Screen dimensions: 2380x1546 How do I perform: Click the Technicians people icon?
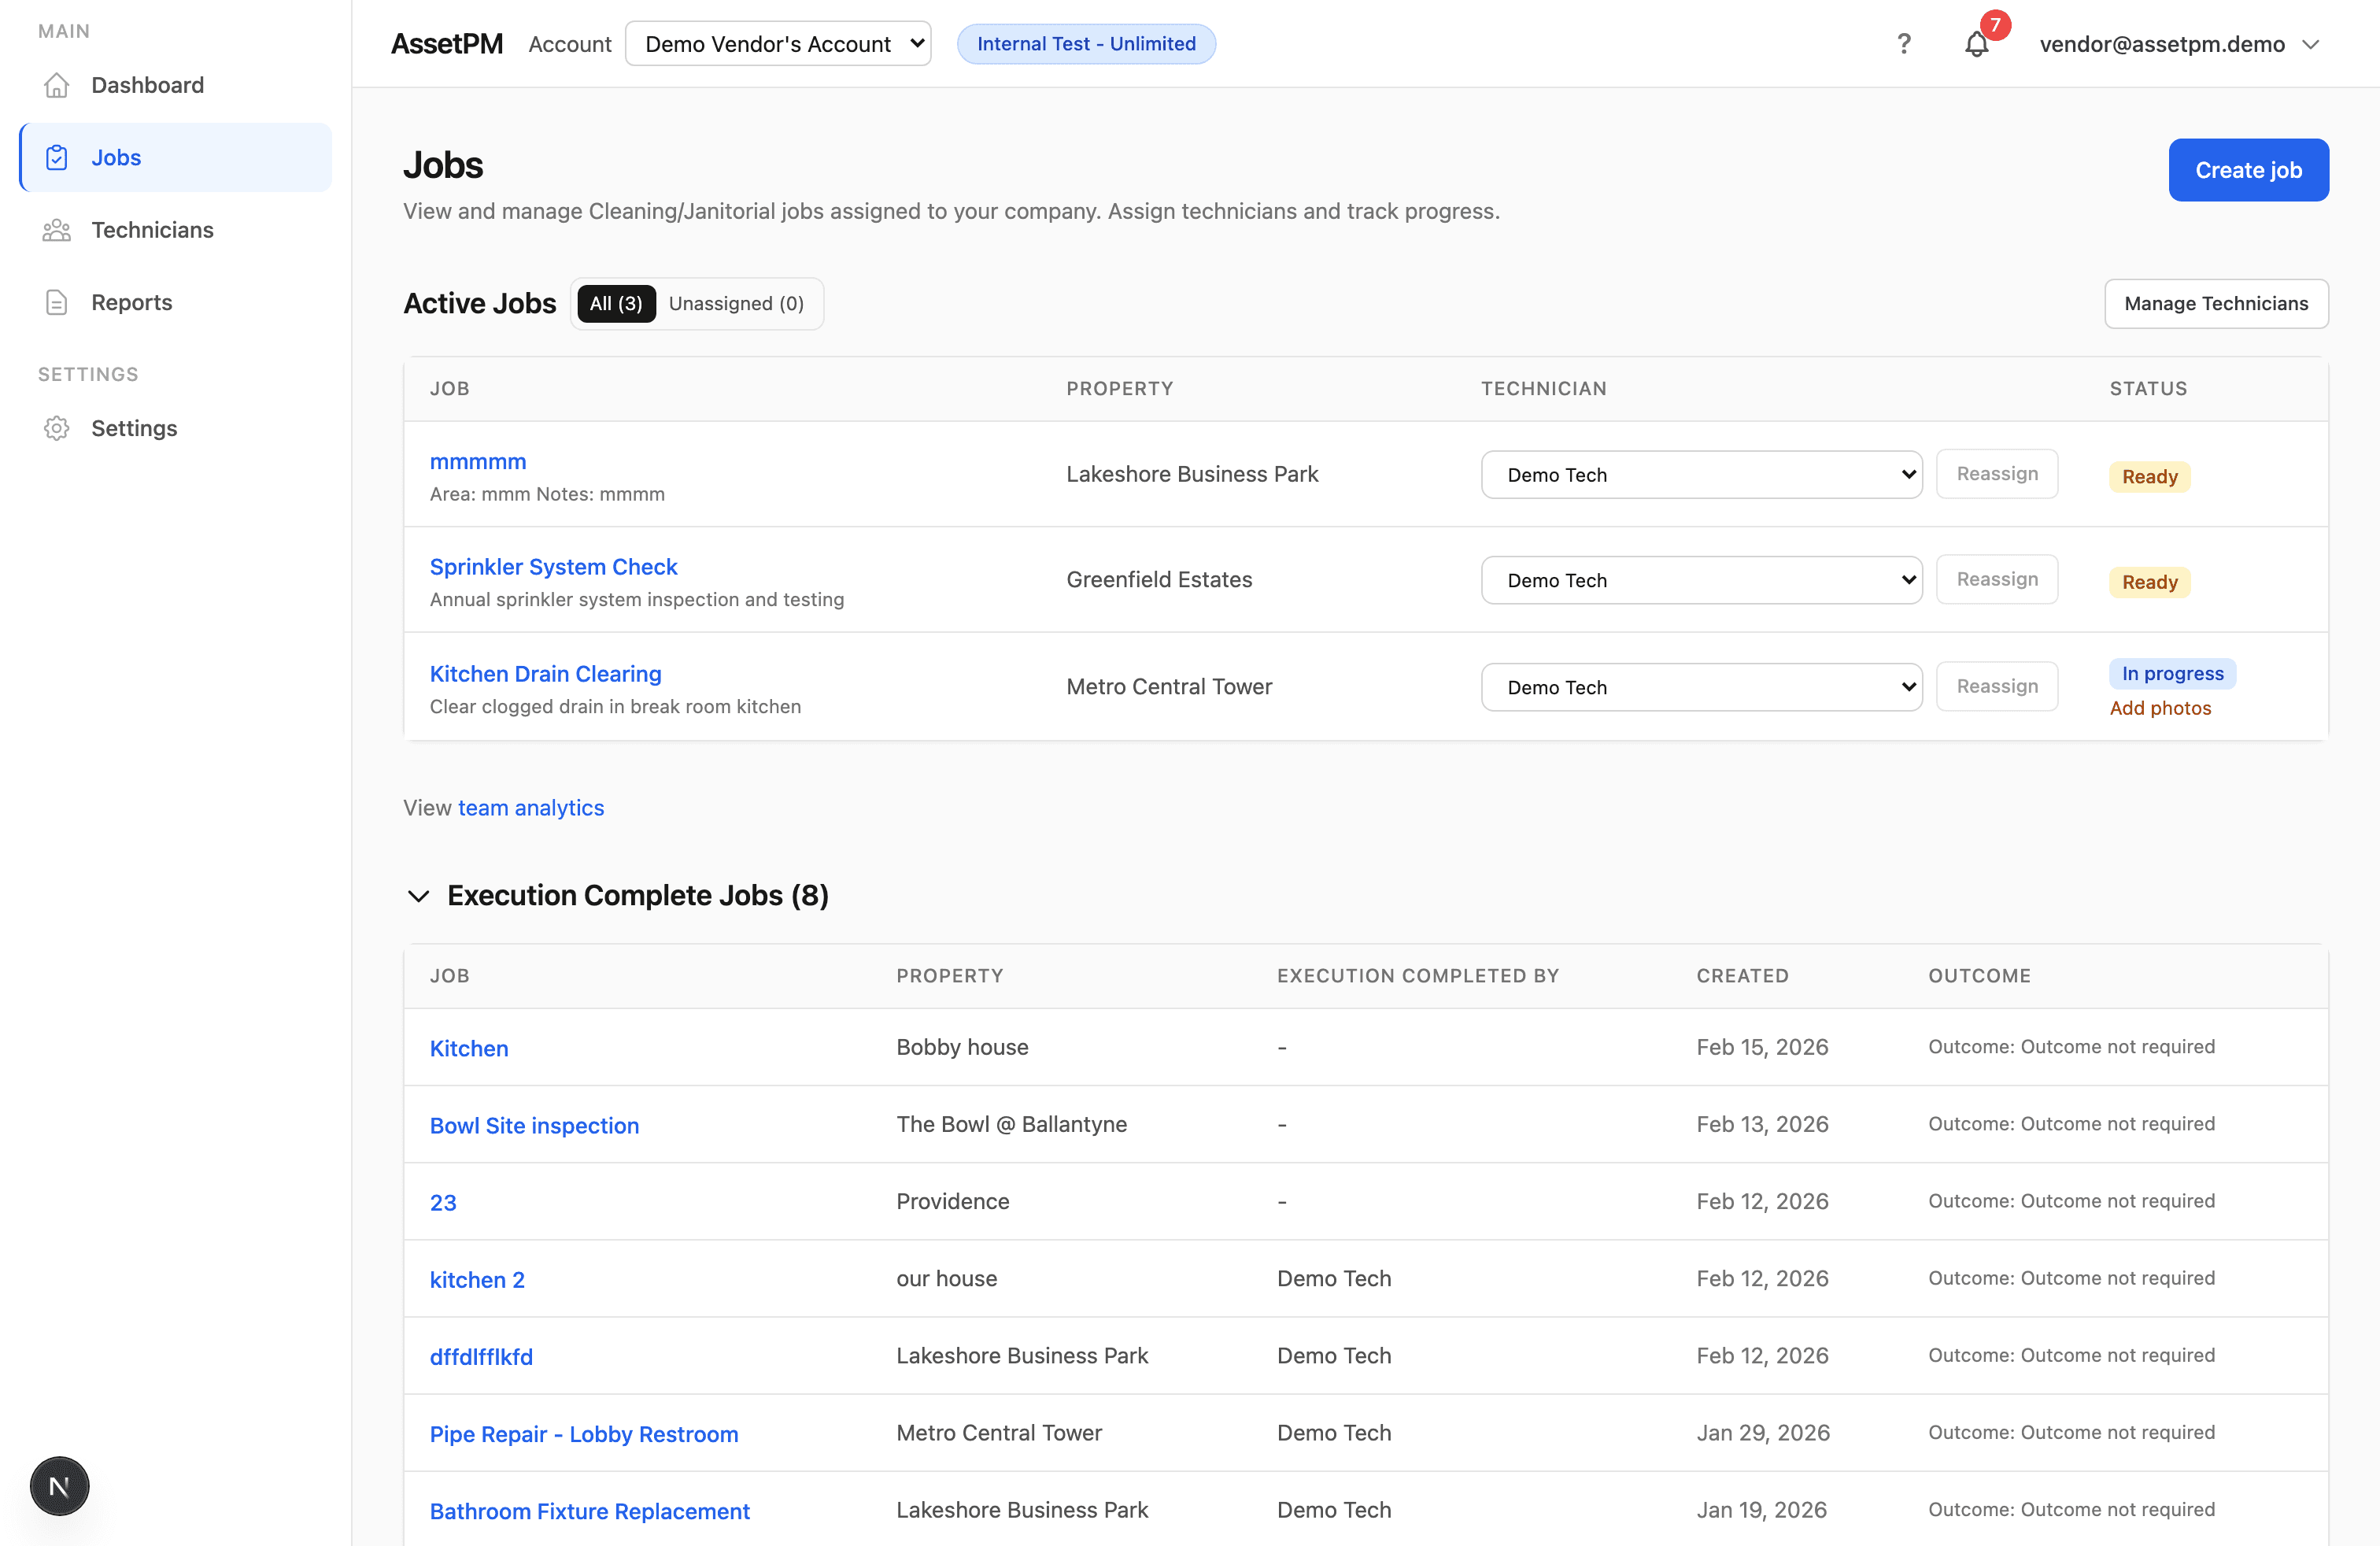pyautogui.click(x=57, y=230)
